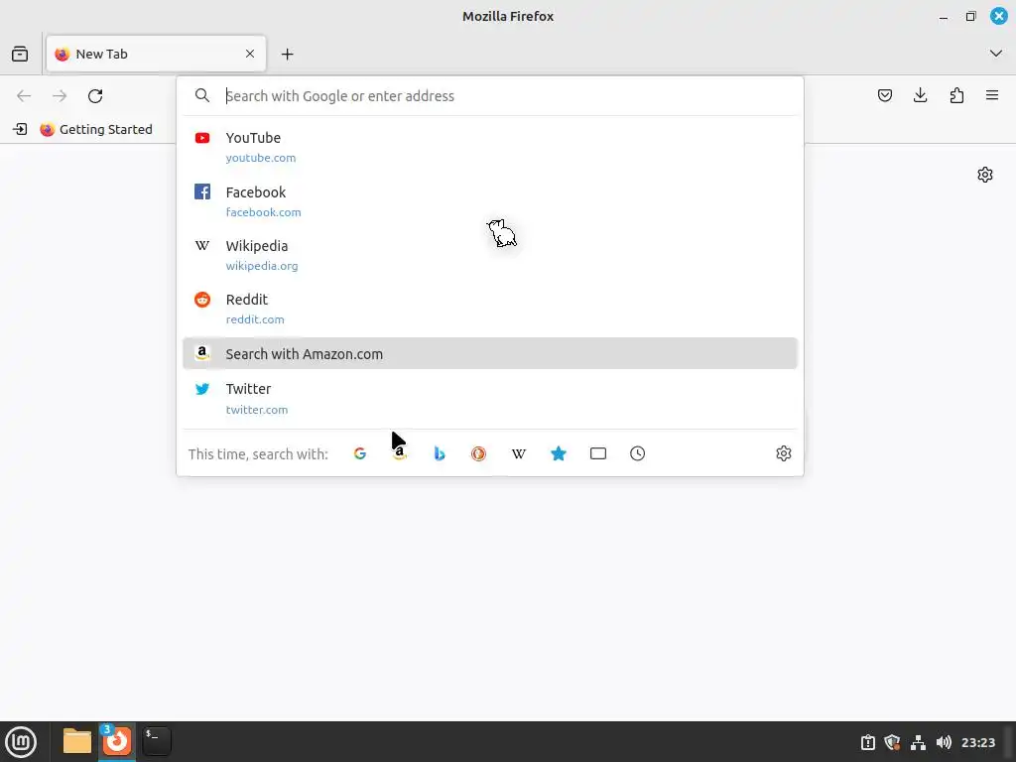Open the Firefox application hamburger menu
Screen dimensions: 1016x762
click(x=992, y=96)
